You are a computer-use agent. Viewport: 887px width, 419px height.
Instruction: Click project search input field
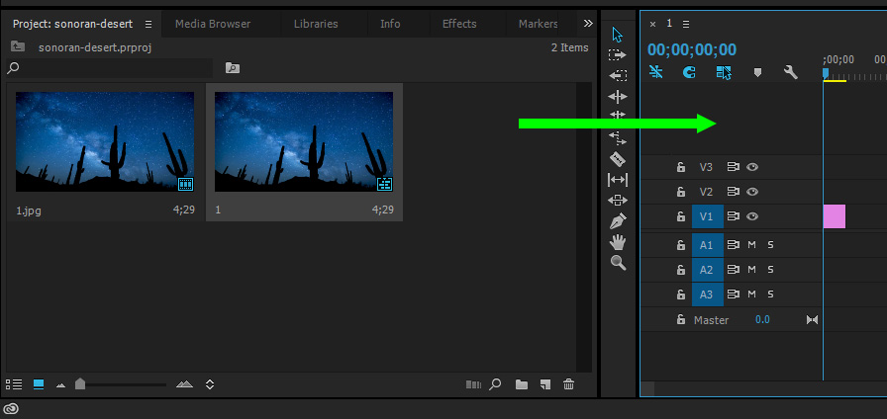pos(109,68)
